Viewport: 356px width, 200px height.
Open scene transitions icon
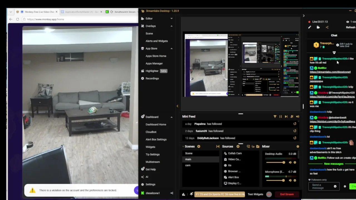coord(218,146)
